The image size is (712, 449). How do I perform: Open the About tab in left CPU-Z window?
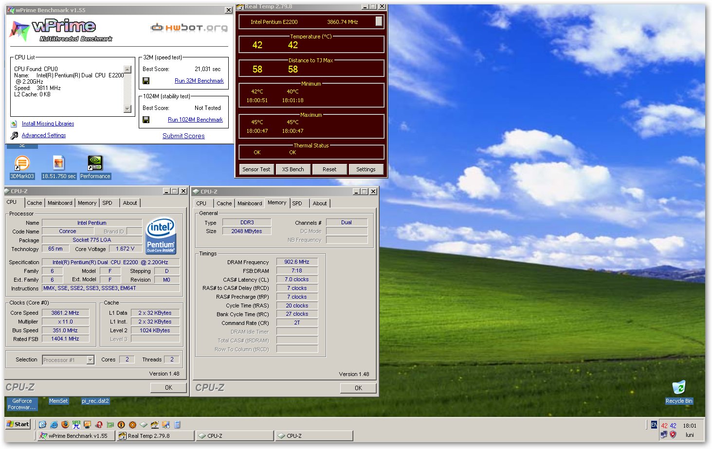pos(130,203)
